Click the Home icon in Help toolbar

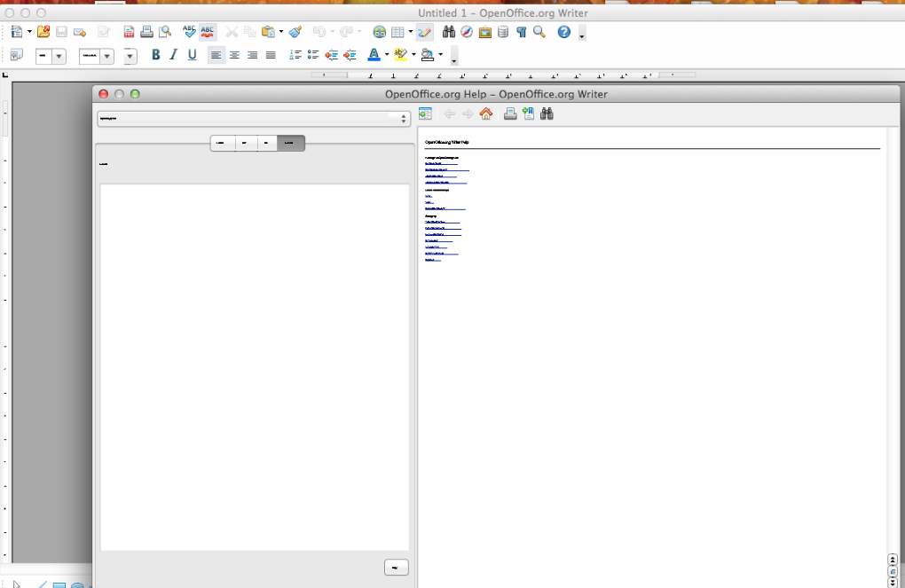click(485, 114)
